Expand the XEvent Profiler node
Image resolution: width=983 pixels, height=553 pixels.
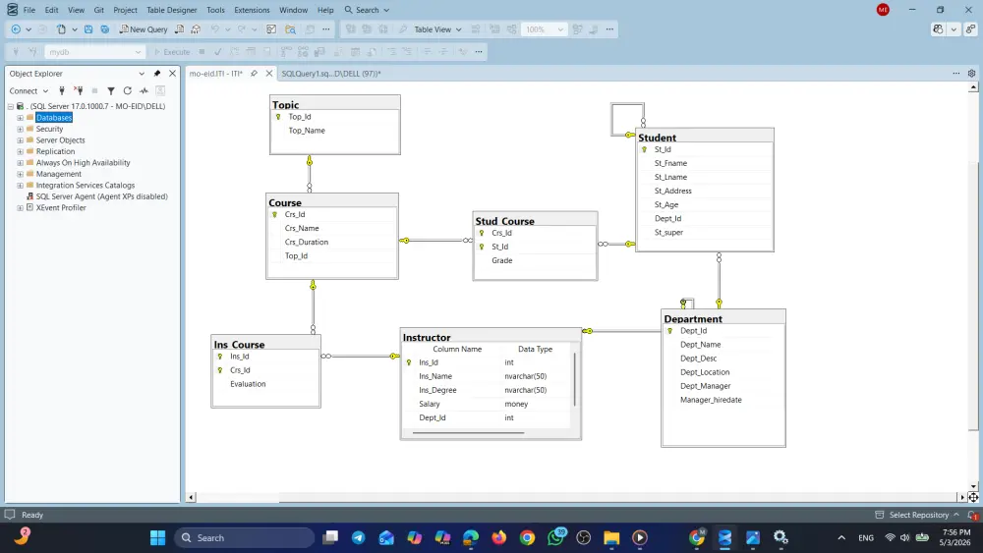(x=20, y=208)
